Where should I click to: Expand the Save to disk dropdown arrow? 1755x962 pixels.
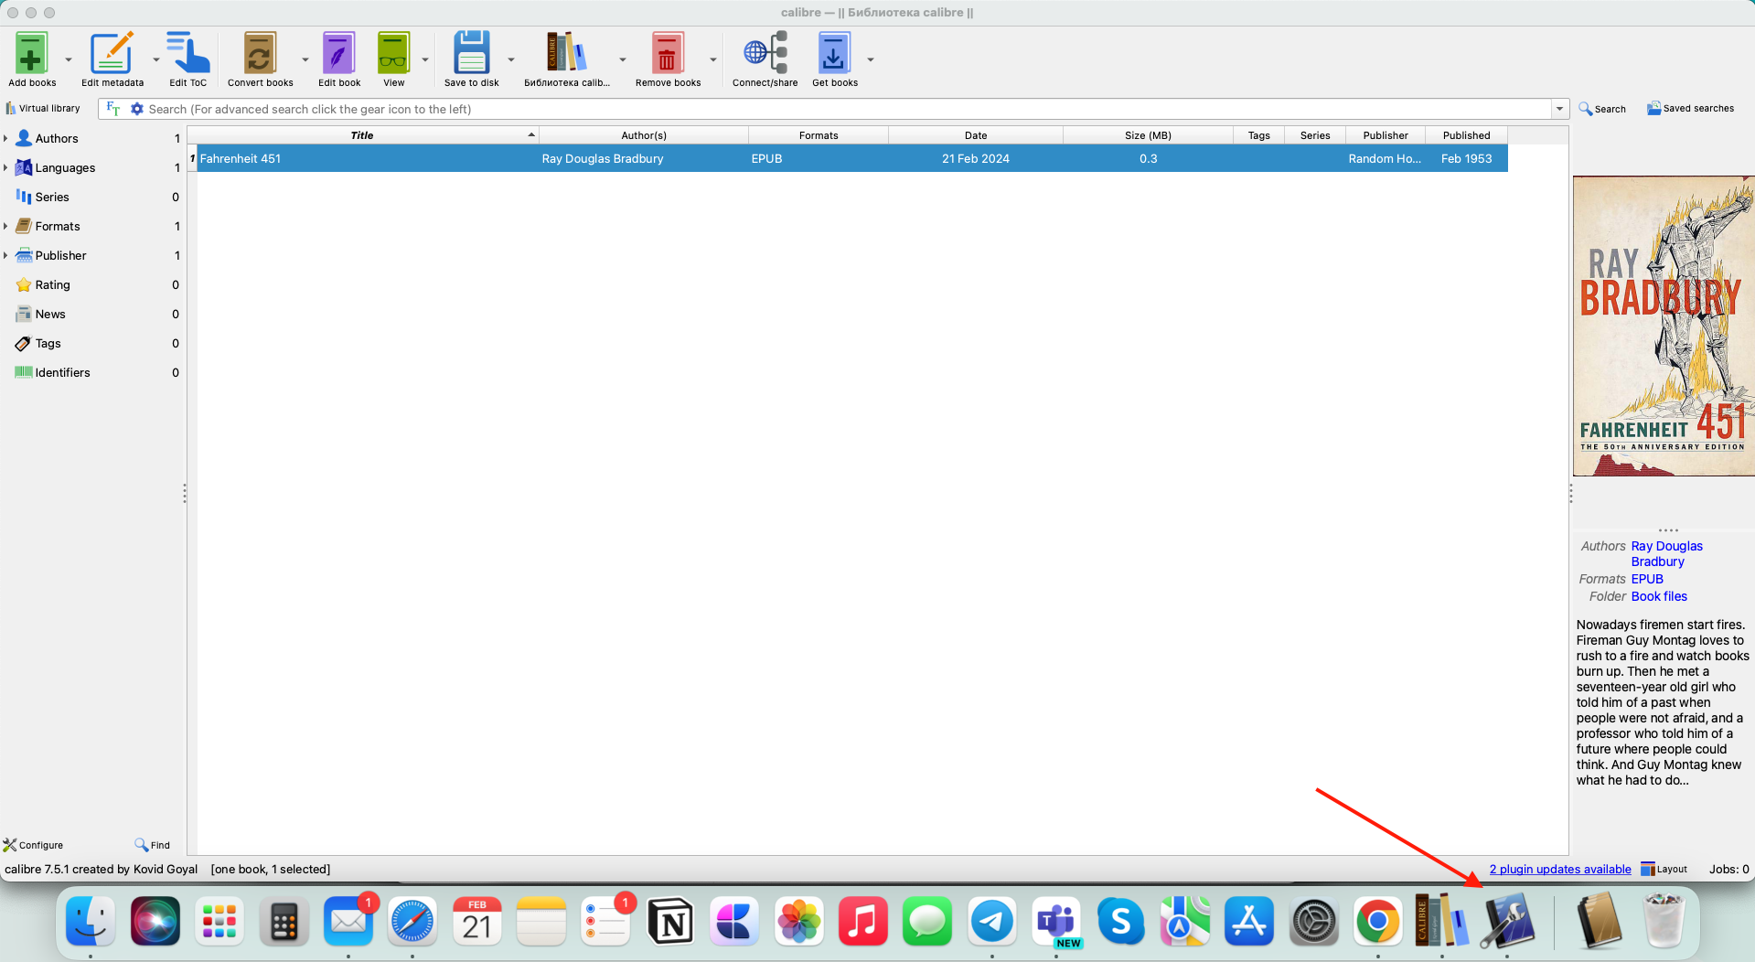click(x=511, y=60)
